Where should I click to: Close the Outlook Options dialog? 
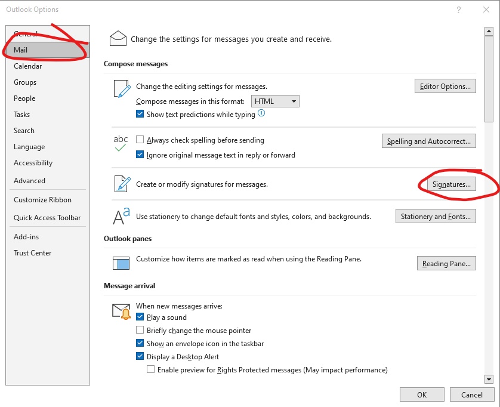click(x=486, y=10)
